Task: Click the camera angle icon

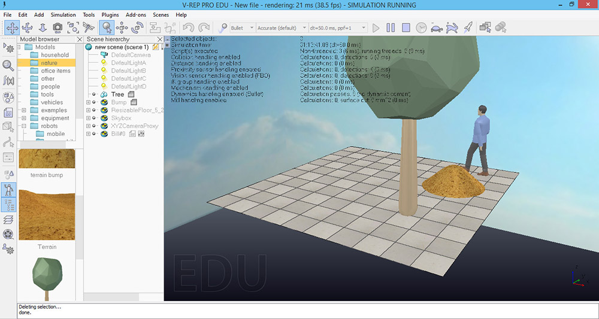Action: tap(58, 28)
